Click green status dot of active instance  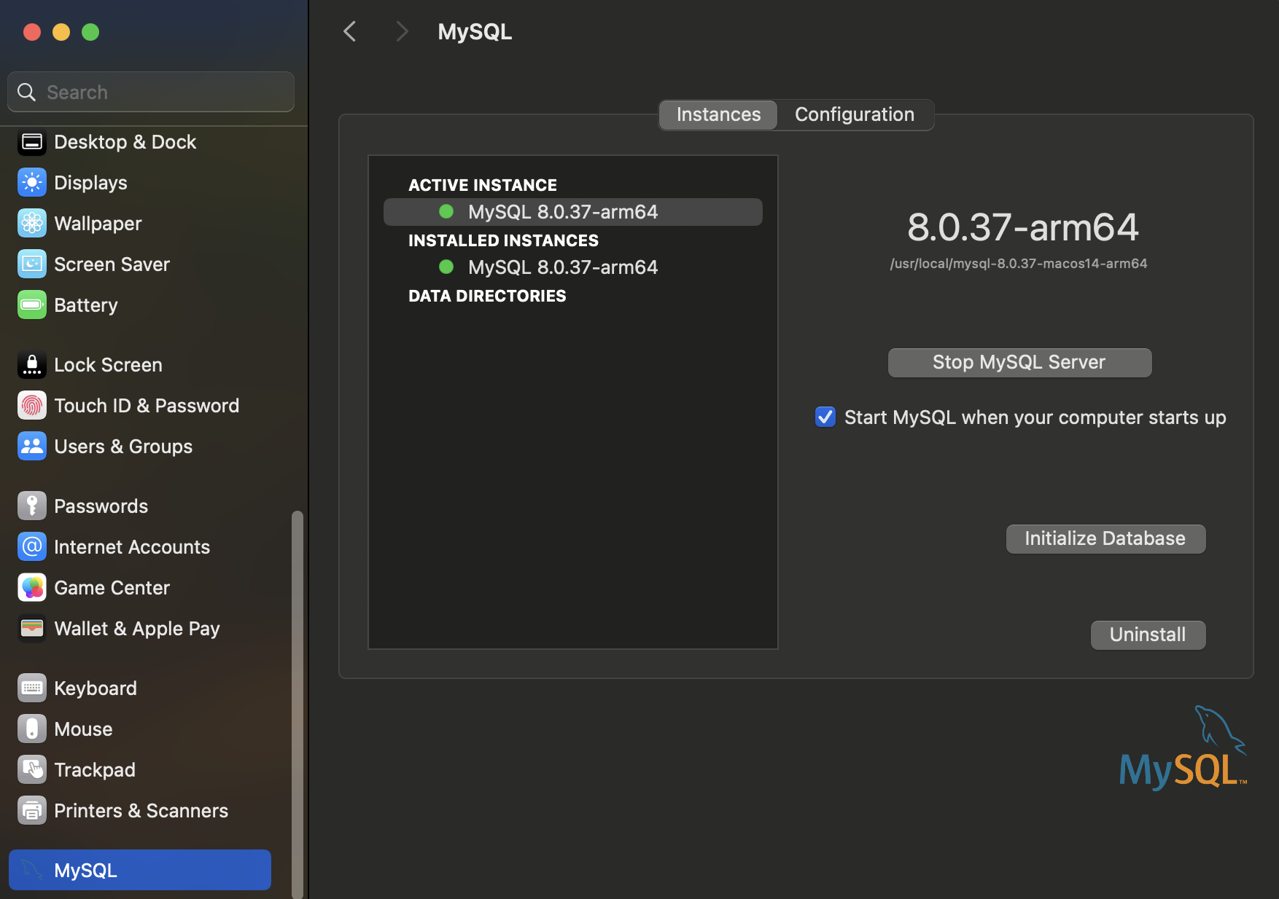click(x=446, y=211)
